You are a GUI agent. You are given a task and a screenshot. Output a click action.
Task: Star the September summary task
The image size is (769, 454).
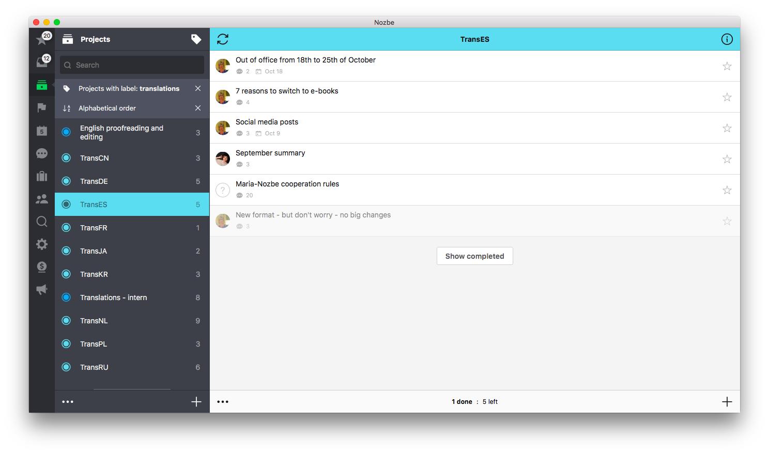tap(727, 159)
